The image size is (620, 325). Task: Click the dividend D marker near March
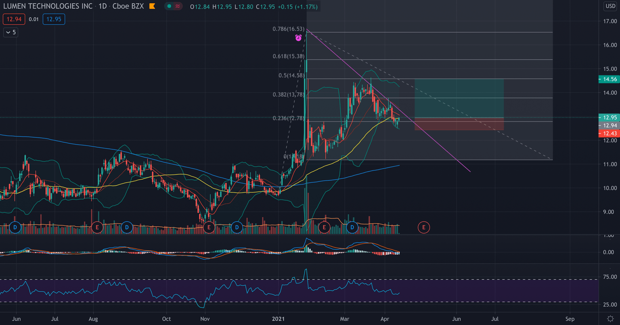click(x=352, y=227)
